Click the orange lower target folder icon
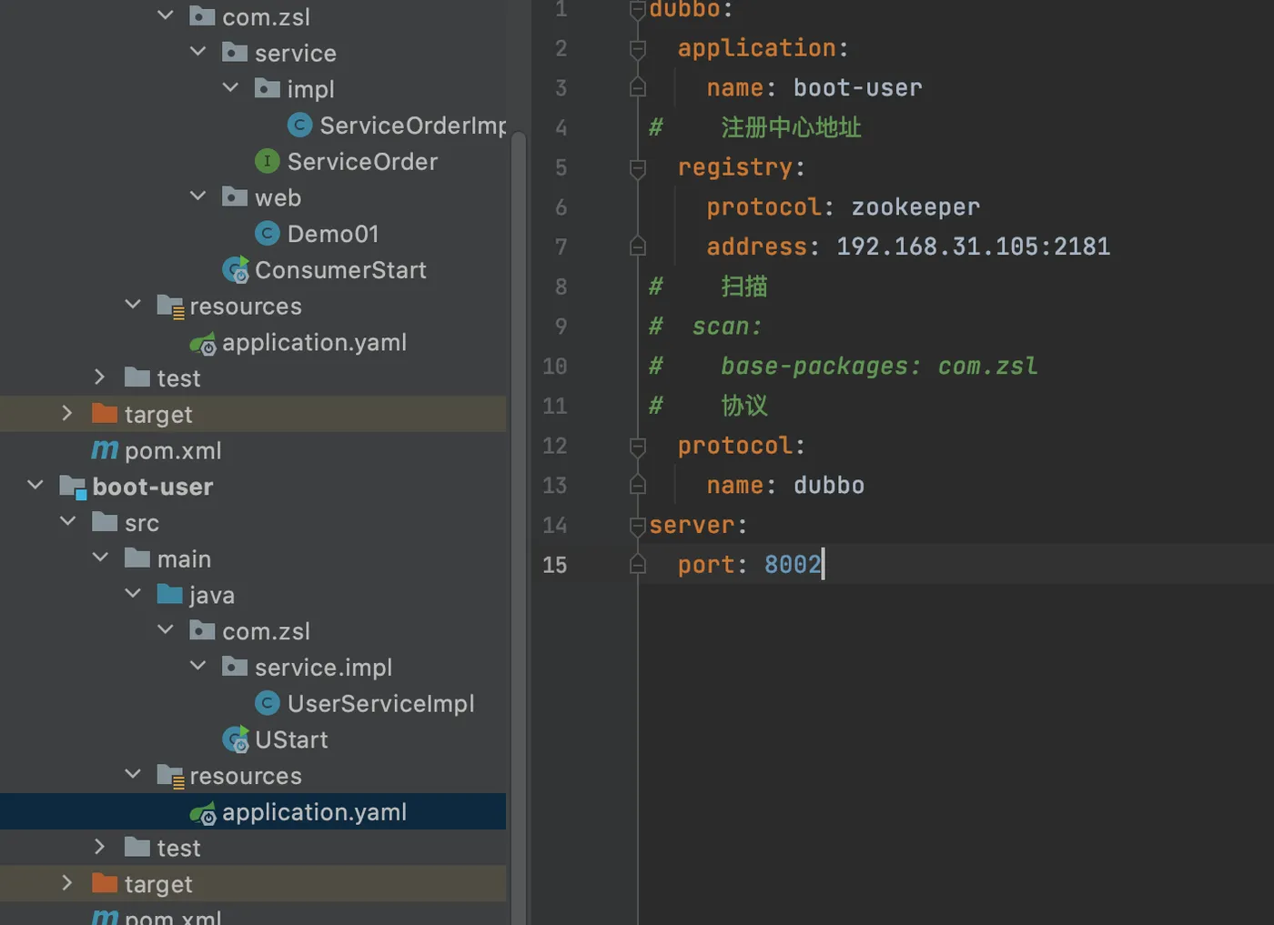The width and height of the screenshot is (1274, 925). [105, 883]
